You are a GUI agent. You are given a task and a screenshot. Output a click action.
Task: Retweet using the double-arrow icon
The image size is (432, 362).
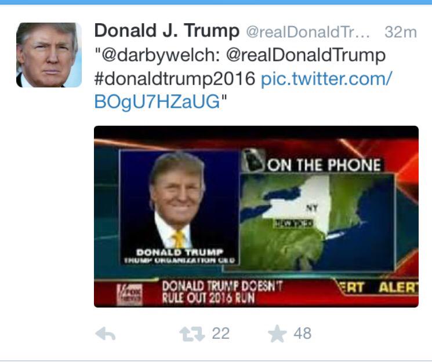coord(192,334)
